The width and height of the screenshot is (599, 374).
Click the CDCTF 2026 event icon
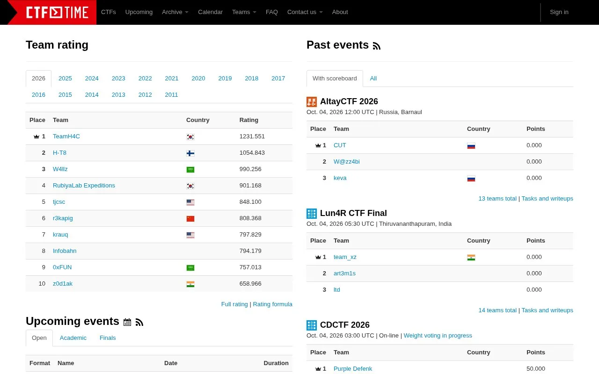[x=312, y=325]
